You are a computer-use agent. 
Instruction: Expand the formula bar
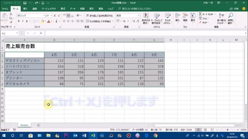[245, 33]
